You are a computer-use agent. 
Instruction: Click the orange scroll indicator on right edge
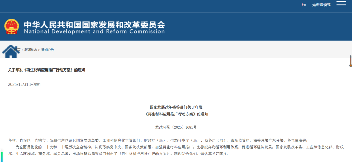pos(350,61)
